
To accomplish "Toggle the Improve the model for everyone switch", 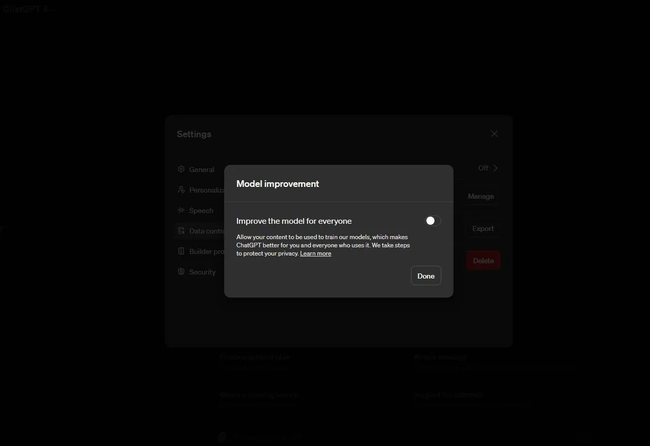I will point(432,221).
